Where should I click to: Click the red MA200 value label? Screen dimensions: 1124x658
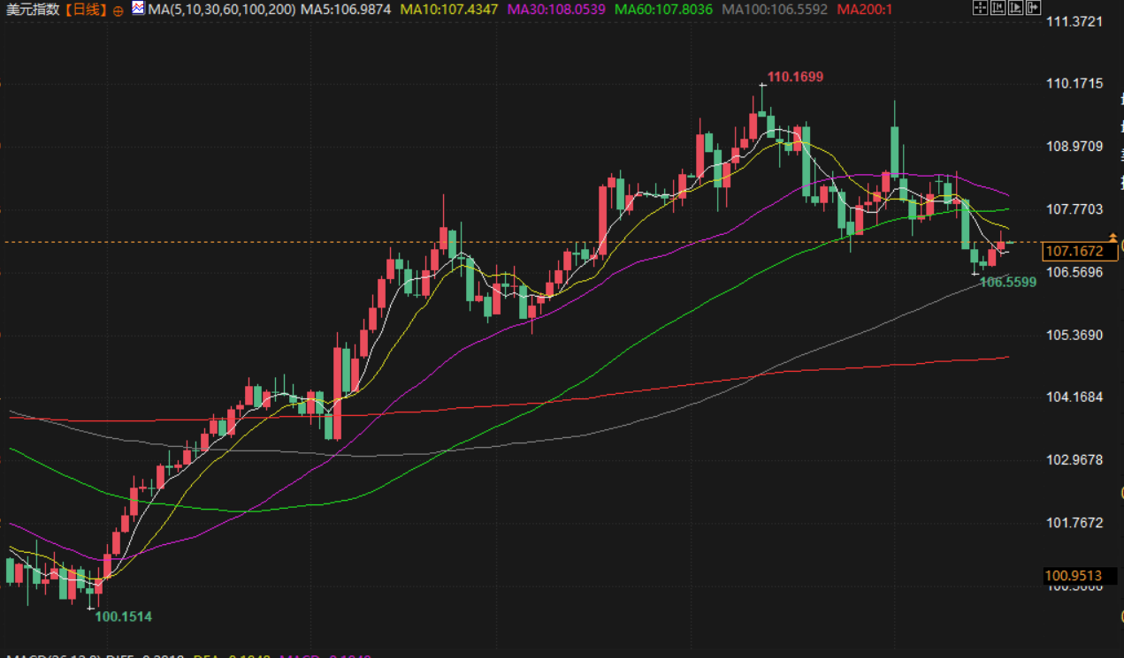click(x=866, y=10)
